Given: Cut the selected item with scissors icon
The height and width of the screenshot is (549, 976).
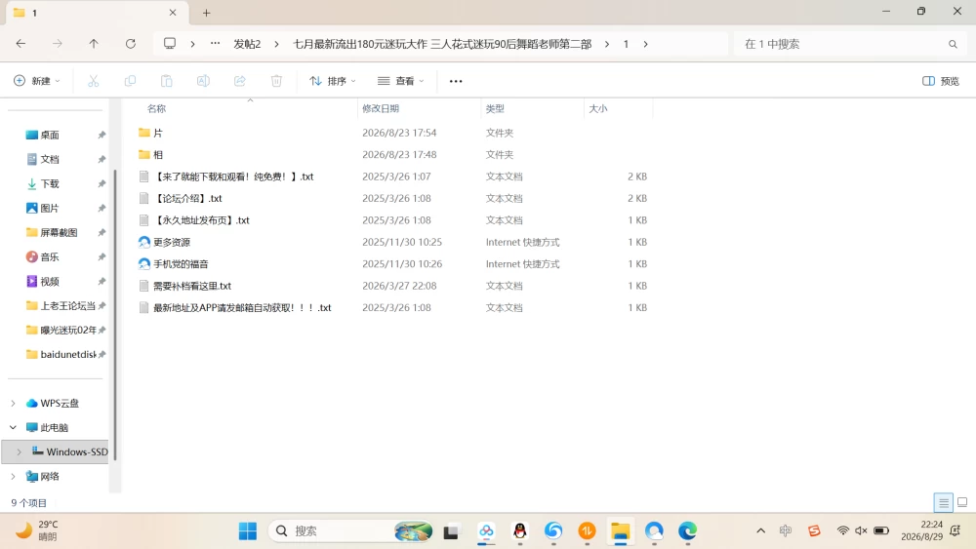Looking at the screenshot, I should click(94, 81).
